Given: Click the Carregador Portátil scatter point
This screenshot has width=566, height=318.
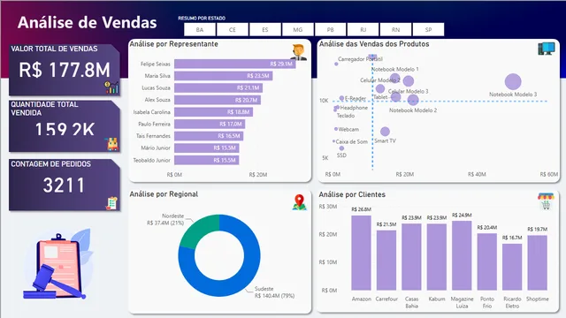Looking at the screenshot, I should 336,64.
